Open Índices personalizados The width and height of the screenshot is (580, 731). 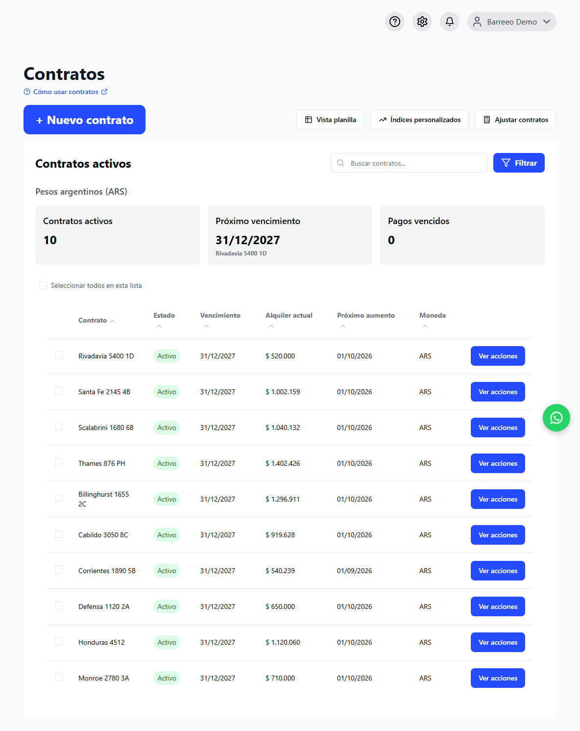[419, 120]
